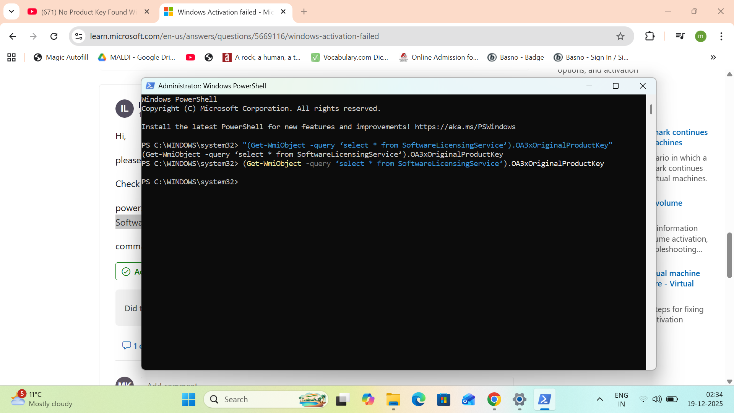Screen dimensions: 734x413
Task: Open Microsoft Edge from the taskbar
Action: pos(418,400)
